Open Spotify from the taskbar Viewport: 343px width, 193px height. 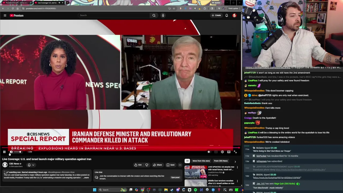click(195, 190)
